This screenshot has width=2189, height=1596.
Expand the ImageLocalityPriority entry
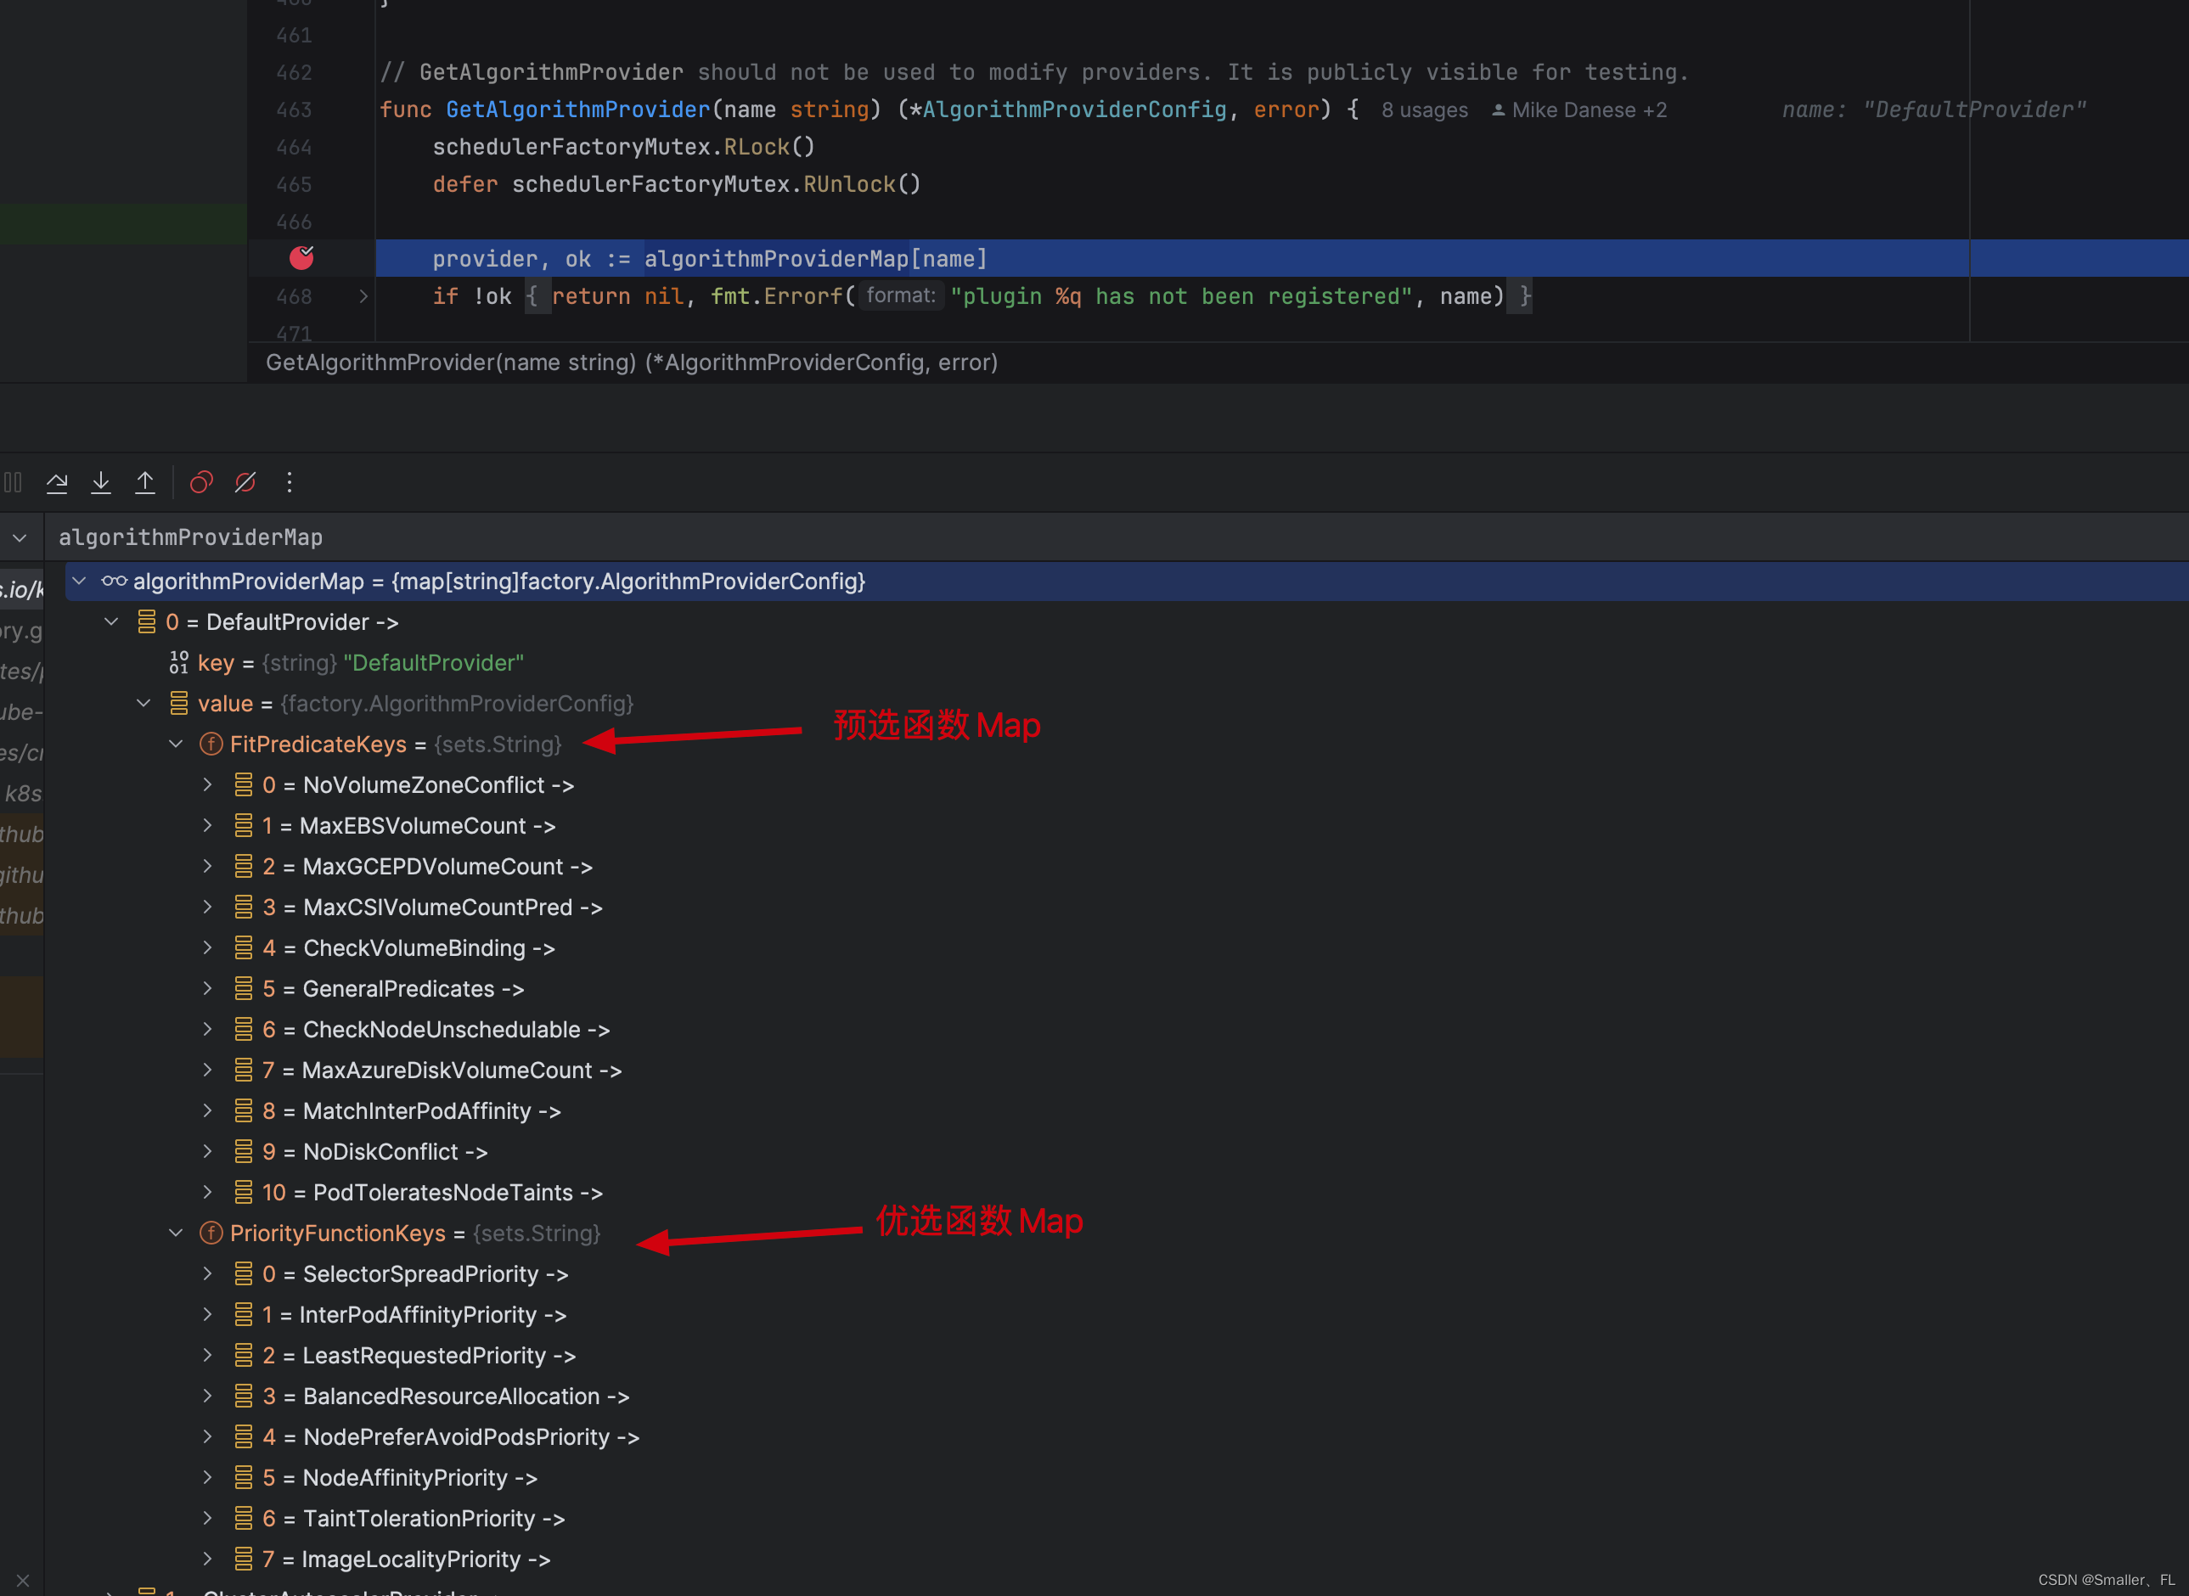tap(208, 1559)
